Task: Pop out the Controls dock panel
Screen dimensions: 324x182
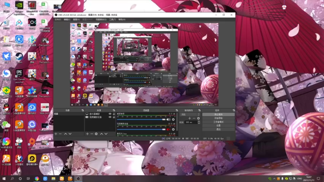Action: pyautogui.click(x=234, y=110)
